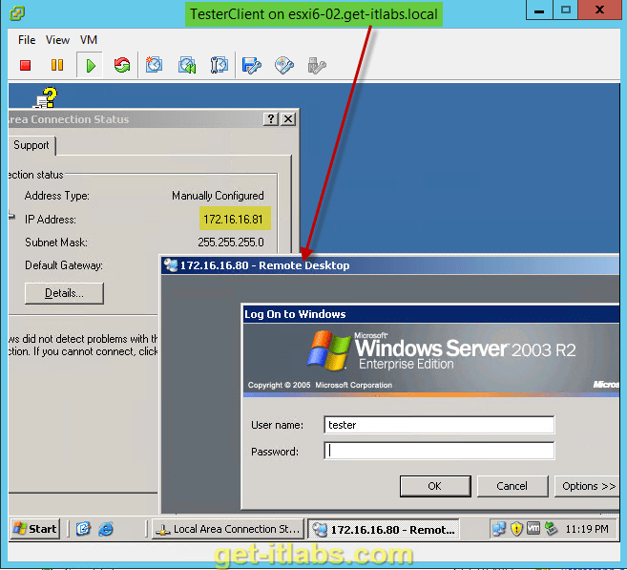Open the File menu
This screenshot has height=570, width=627.
27,40
